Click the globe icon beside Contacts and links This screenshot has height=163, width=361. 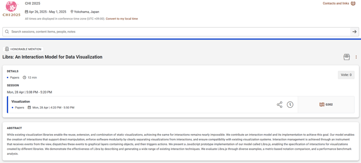coord(353,3)
